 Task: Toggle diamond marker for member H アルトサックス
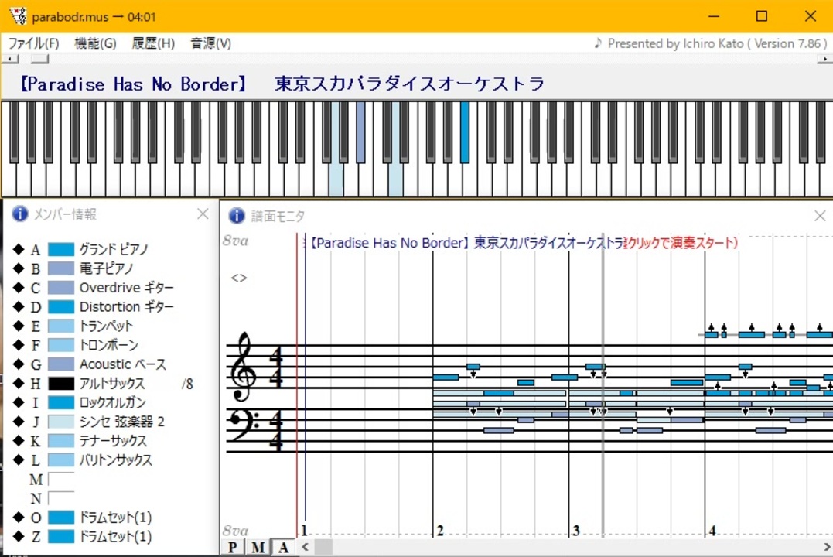[19, 383]
